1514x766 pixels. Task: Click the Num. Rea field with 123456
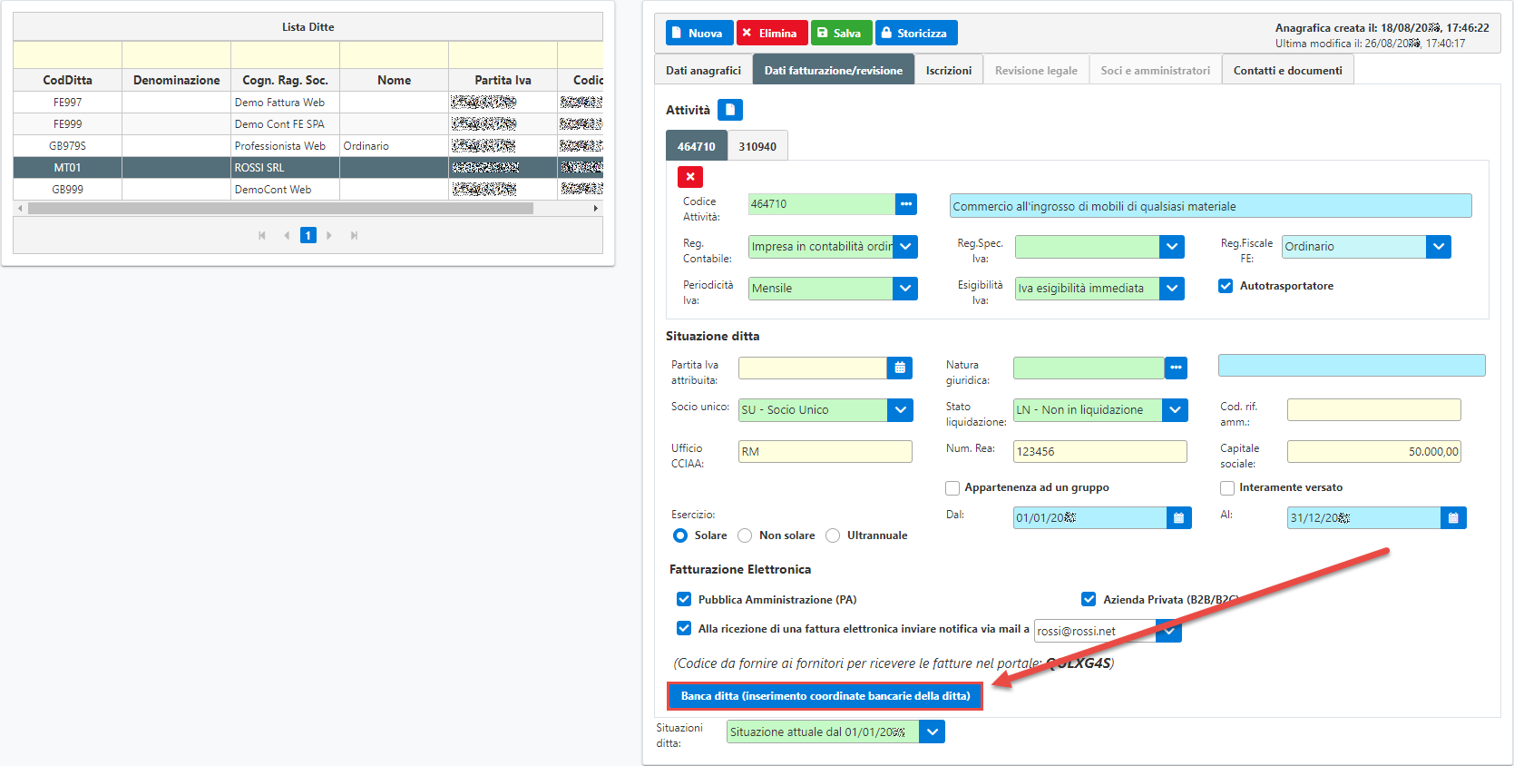[x=1100, y=452]
